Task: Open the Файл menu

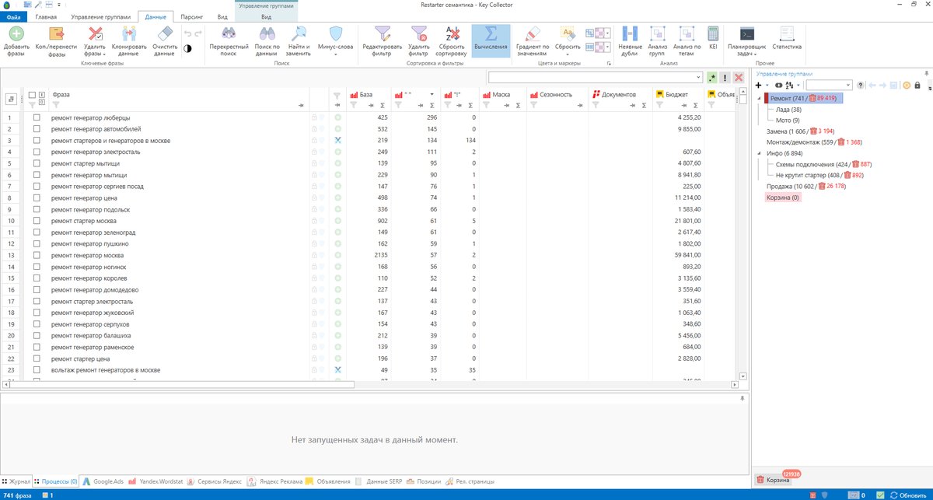Action: pyautogui.click(x=14, y=16)
